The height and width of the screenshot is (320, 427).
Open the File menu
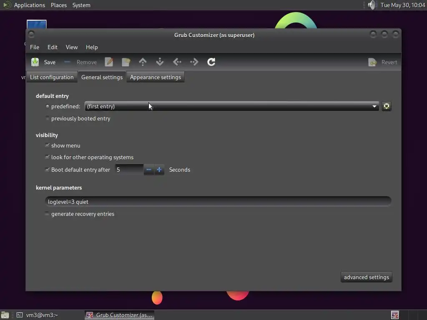pyautogui.click(x=35, y=47)
